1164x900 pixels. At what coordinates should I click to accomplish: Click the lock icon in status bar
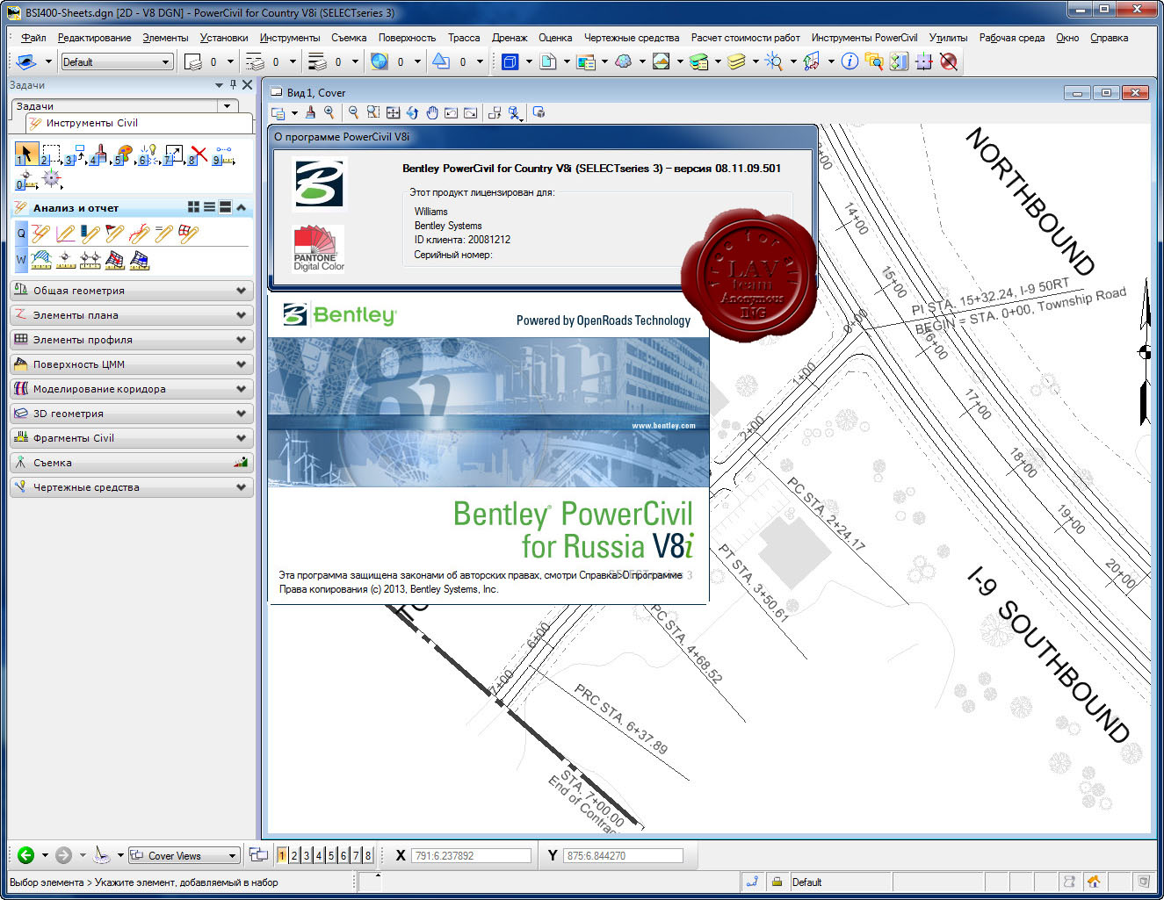(777, 882)
